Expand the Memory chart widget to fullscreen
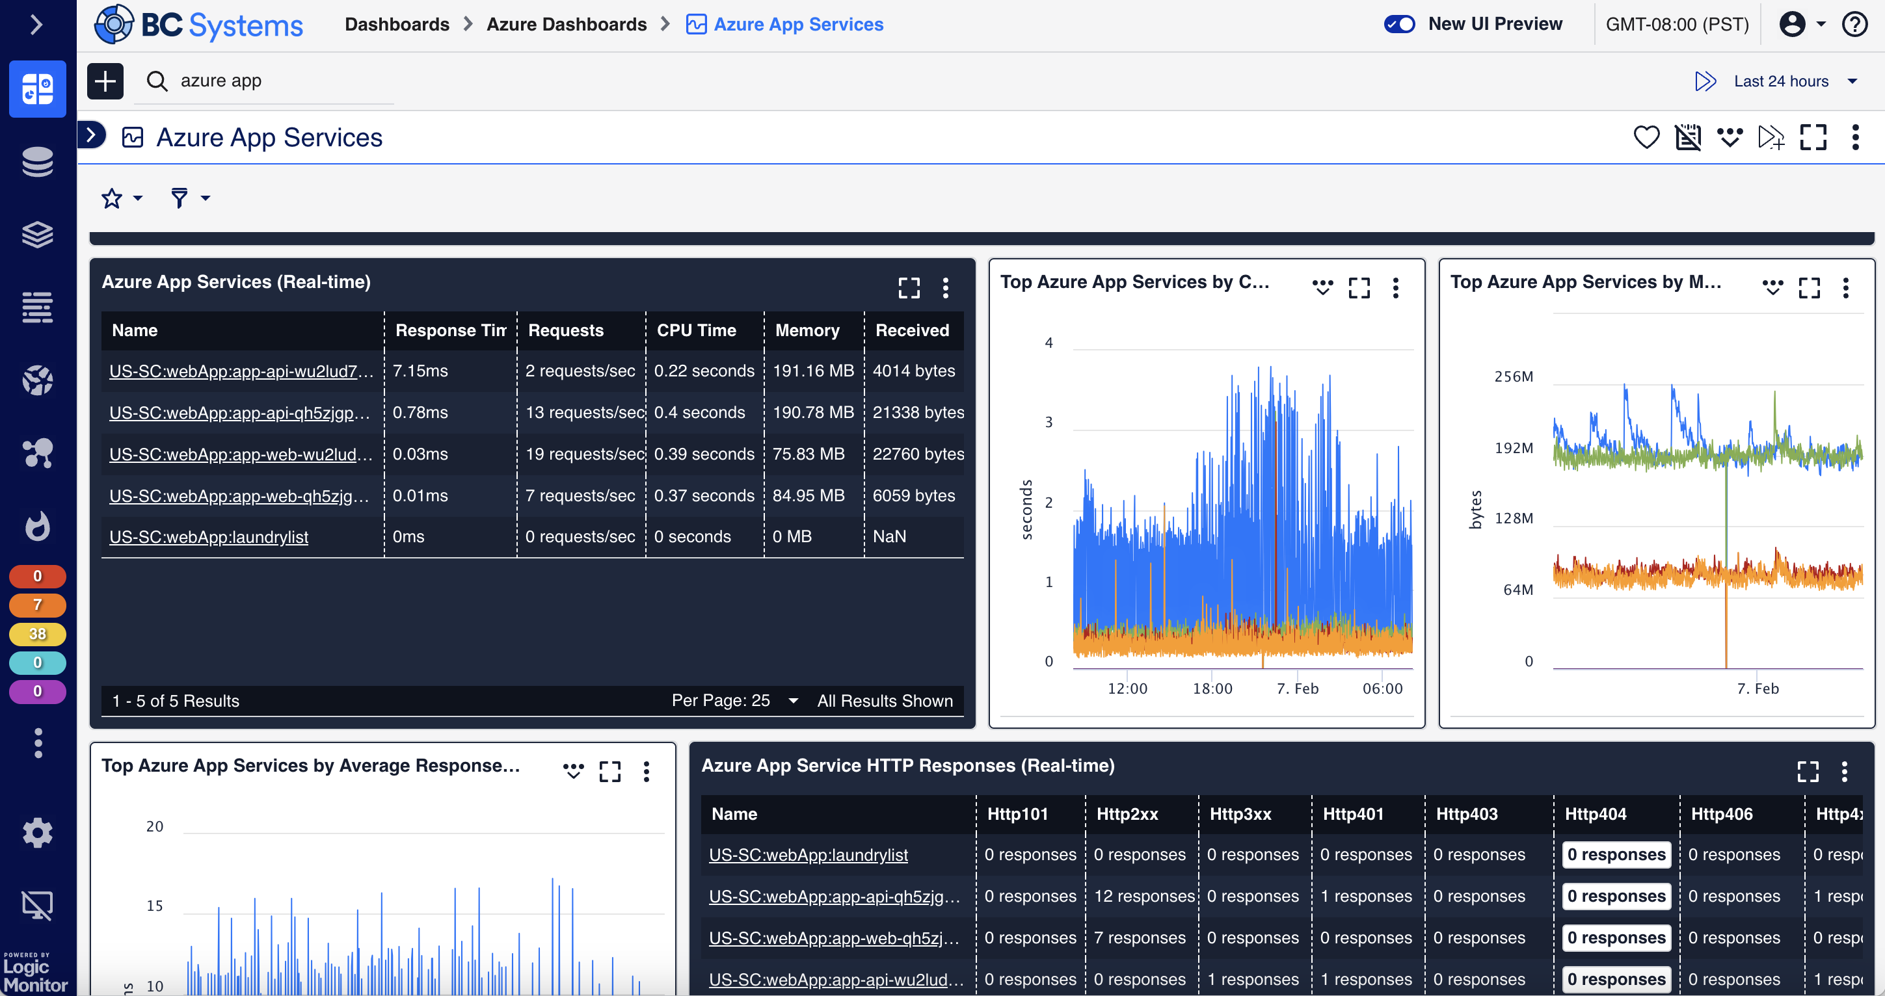 point(1809,287)
